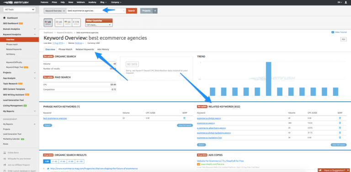
Task: Collapse Keyword Analytics in sidebar
Action: [x=35, y=34]
